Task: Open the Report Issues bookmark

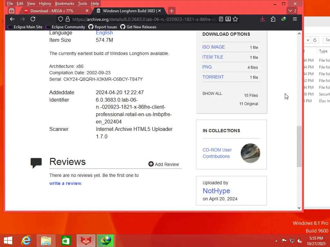Action: point(103,27)
